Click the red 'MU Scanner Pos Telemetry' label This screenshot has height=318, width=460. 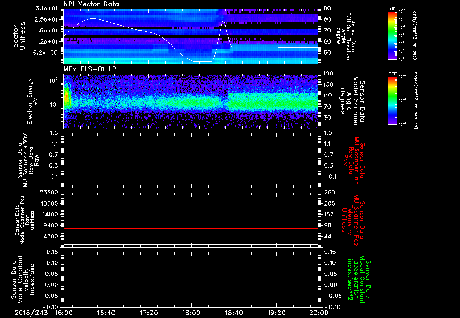(x=353, y=220)
